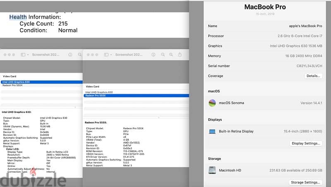This screenshot has height=187, width=331.
Task: Click Intel UHD Graphics 630: bold detail heading
Action: (x=17, y=112)
